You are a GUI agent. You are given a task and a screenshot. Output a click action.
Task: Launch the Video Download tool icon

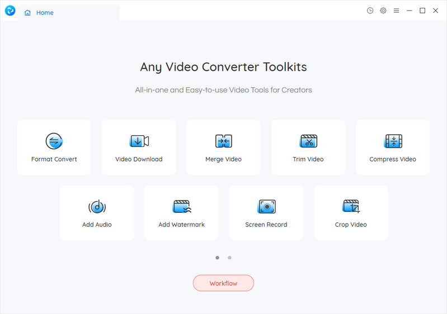click(139, 141)
